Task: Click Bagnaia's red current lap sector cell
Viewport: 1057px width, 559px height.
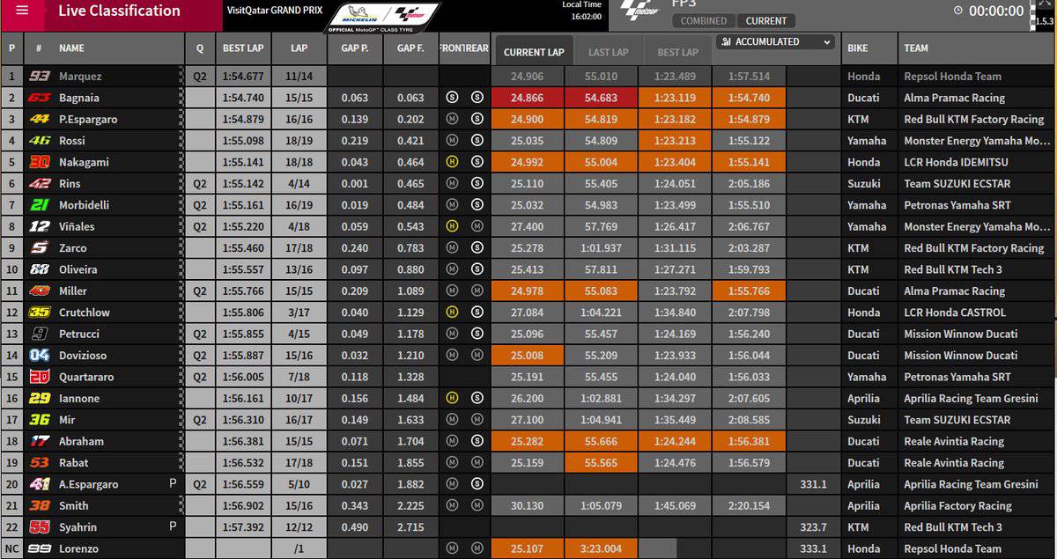Action: [527, 98]
